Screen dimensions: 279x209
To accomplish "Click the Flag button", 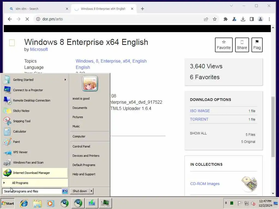I will coord(257,45).
